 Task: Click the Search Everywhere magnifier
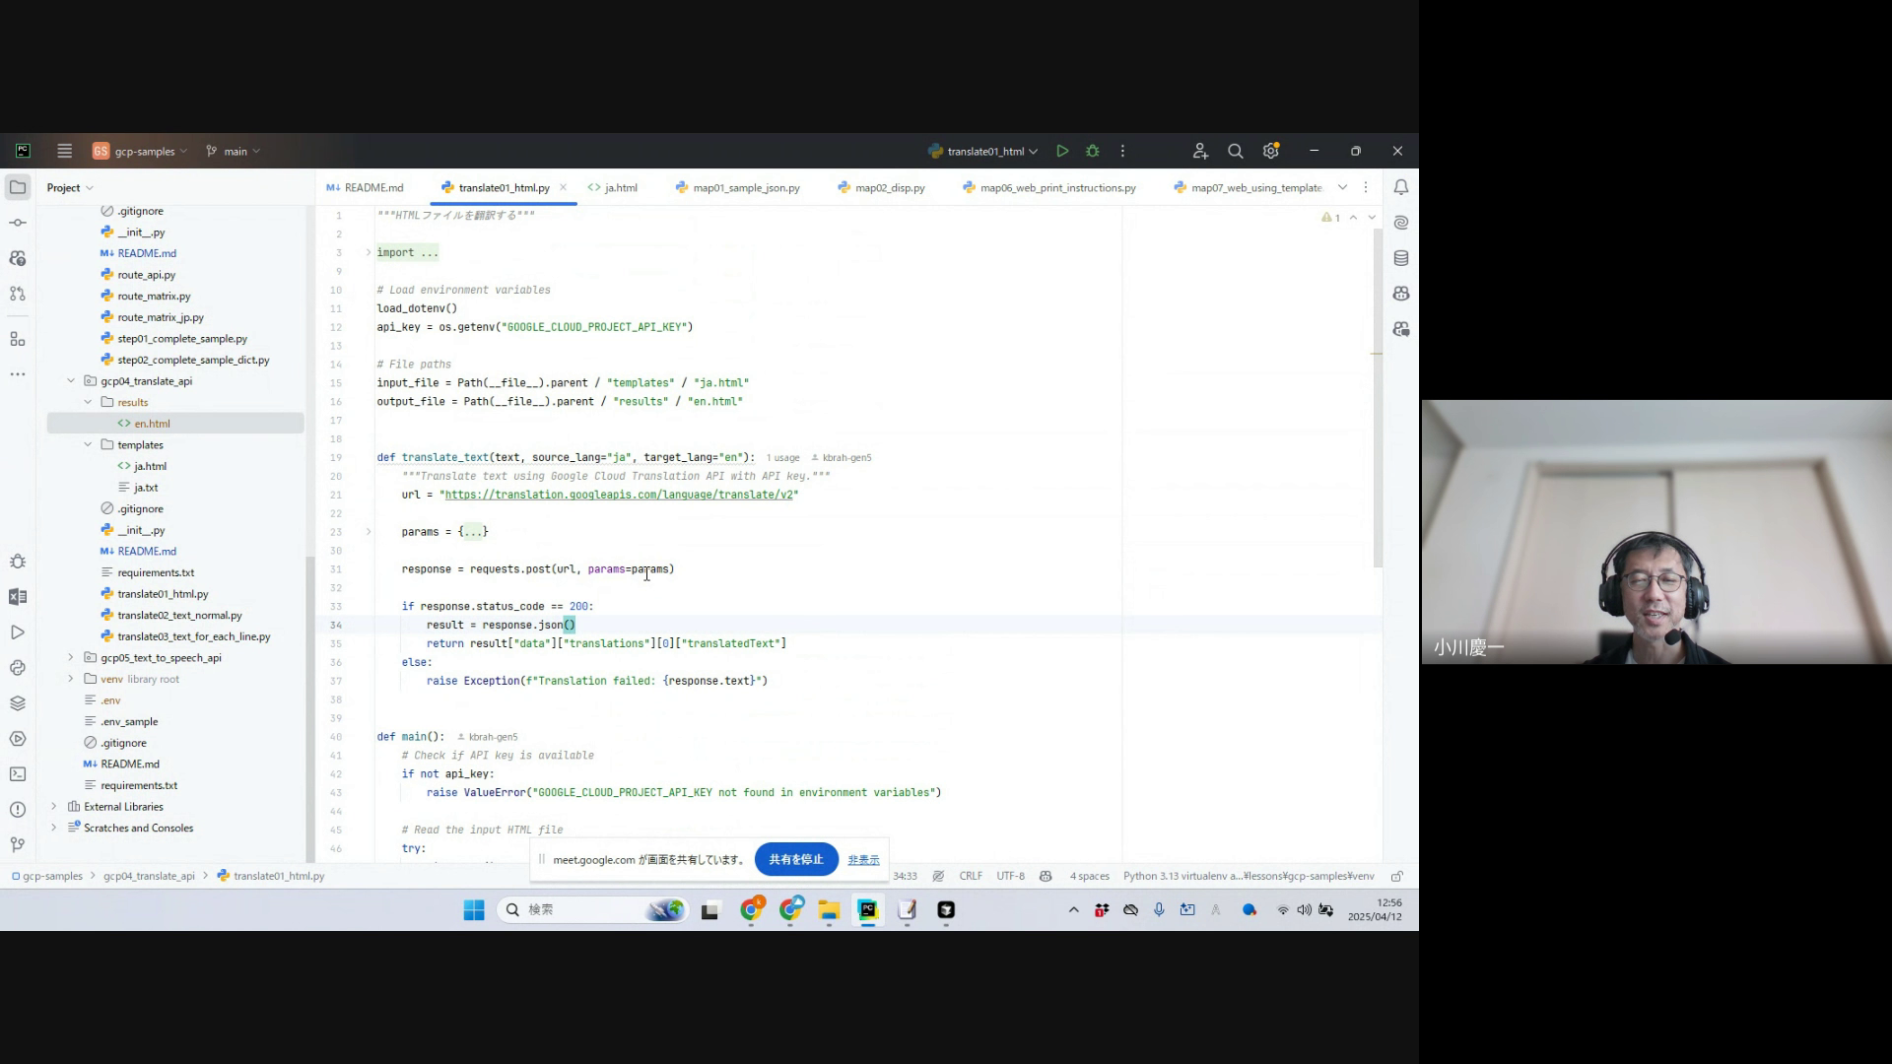[1235, 152]
